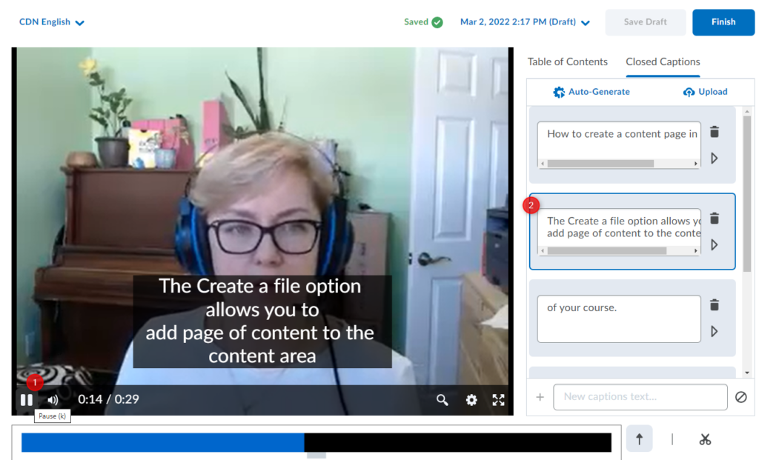Screen dimensions: 759x460
Task: Click the Finish button
Action: pyautogui.click(x=723, y=22)
